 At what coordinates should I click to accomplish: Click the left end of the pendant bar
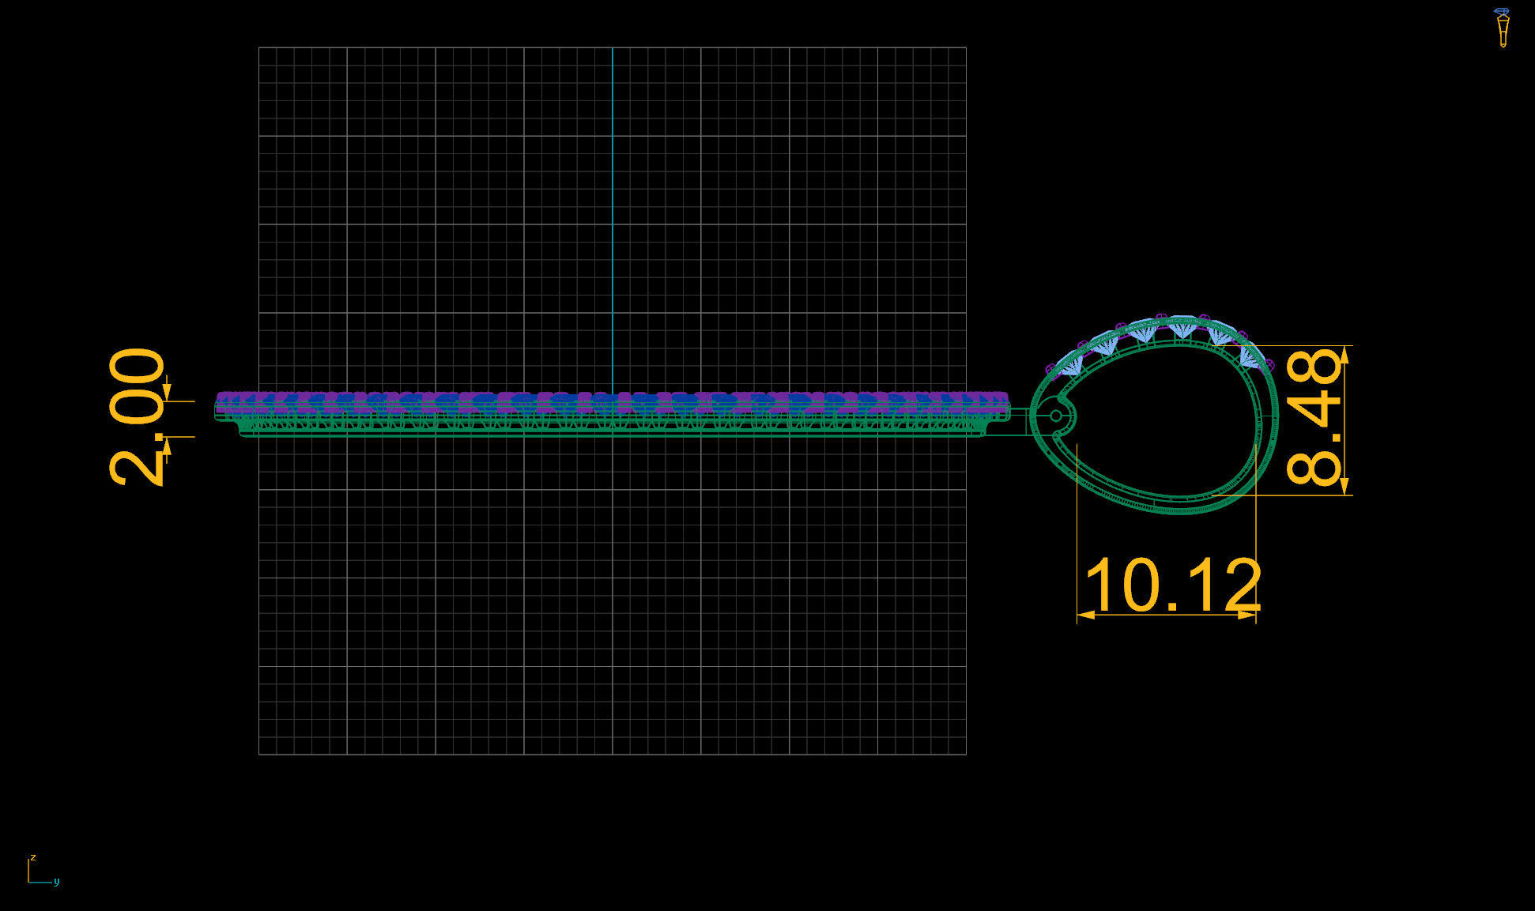click(x=220, y=408)
